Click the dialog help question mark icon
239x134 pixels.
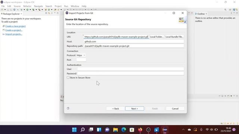point(68,108)
